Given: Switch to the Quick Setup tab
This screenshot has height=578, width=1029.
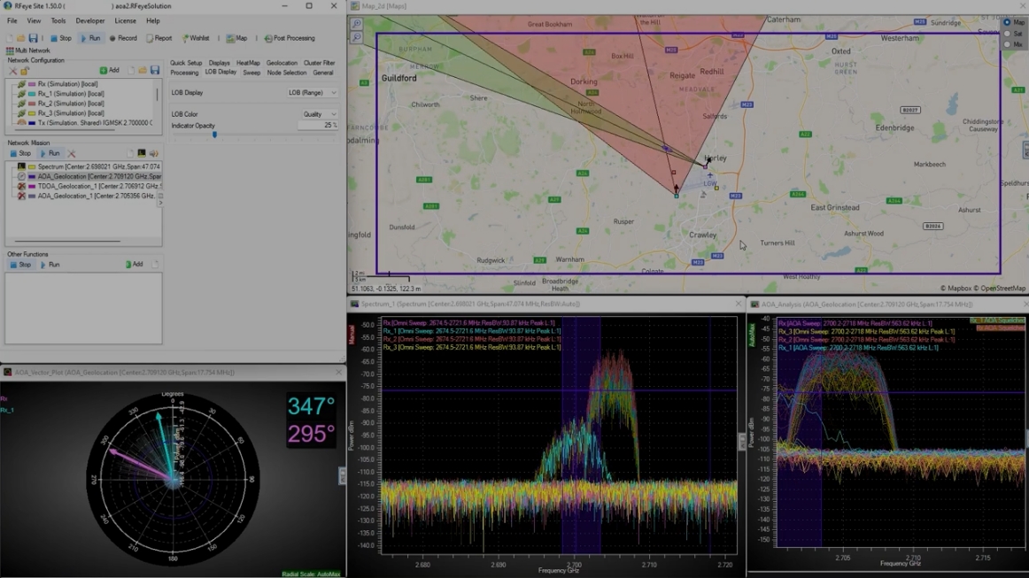Looking at the screenshot, I should [x=186, y=63].
